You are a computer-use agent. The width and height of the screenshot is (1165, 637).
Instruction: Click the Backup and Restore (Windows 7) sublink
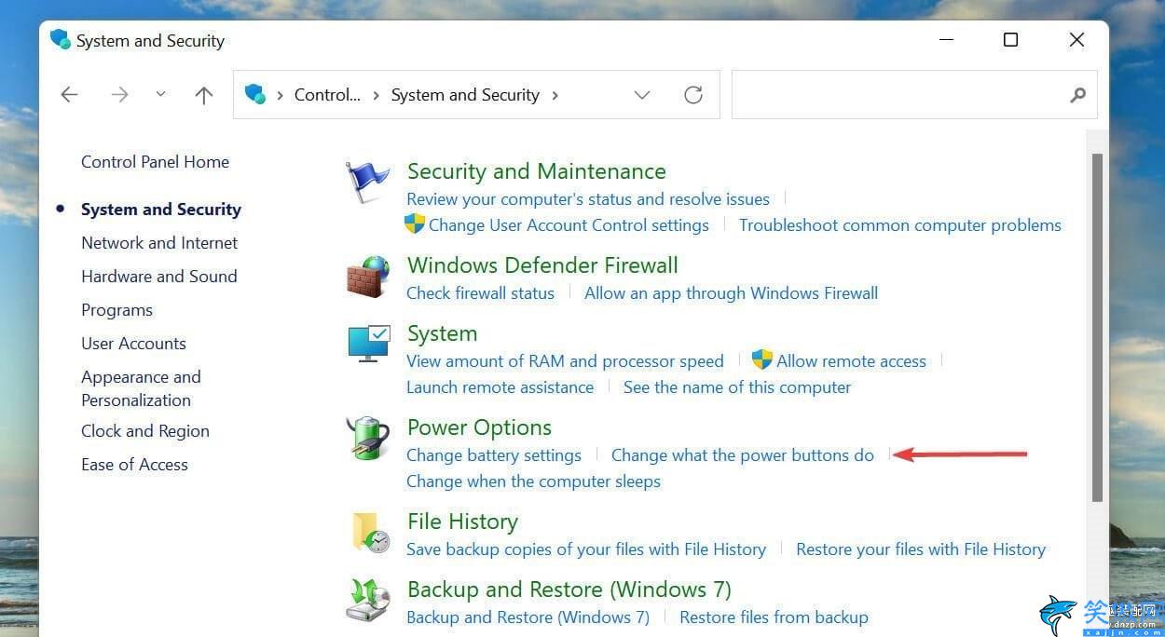coord(528,617)
